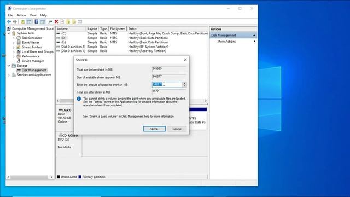Open the Action menu
This screenshot has height=197, width=350.
21,15
